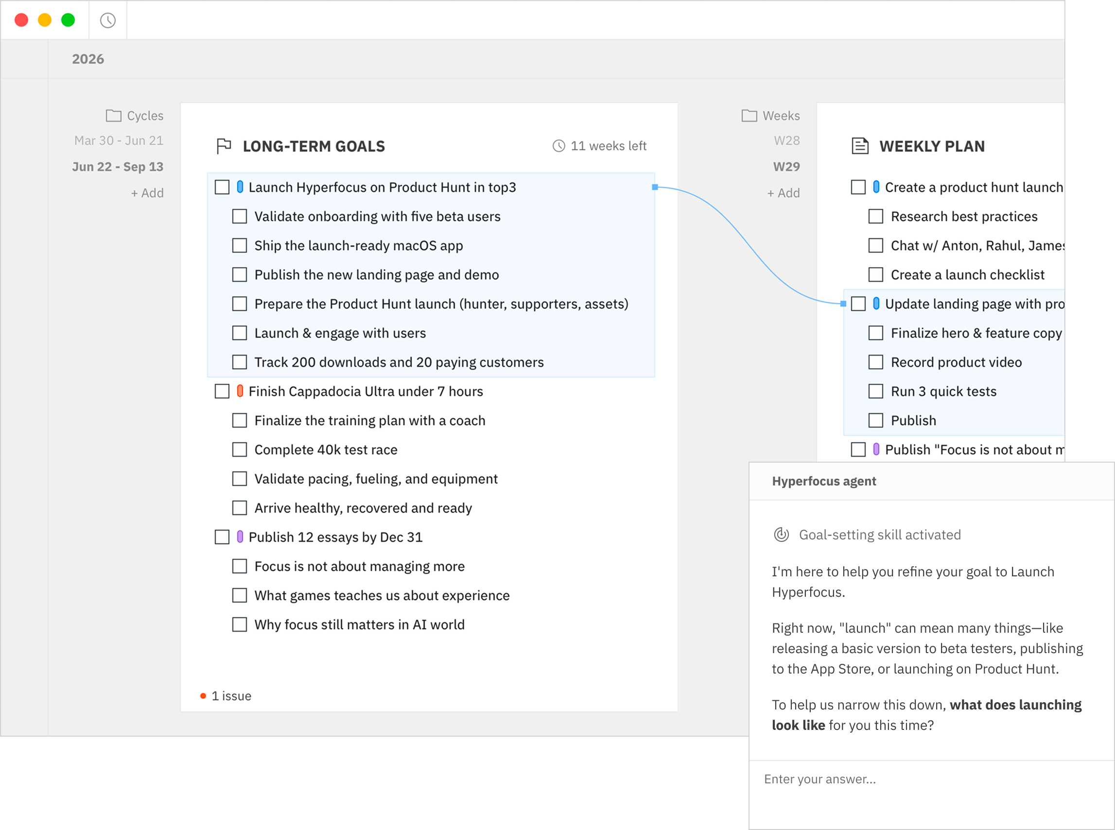Check Why focus still matters in AI world
This screenshot has width=1115, height=830.
coord(240,624)
